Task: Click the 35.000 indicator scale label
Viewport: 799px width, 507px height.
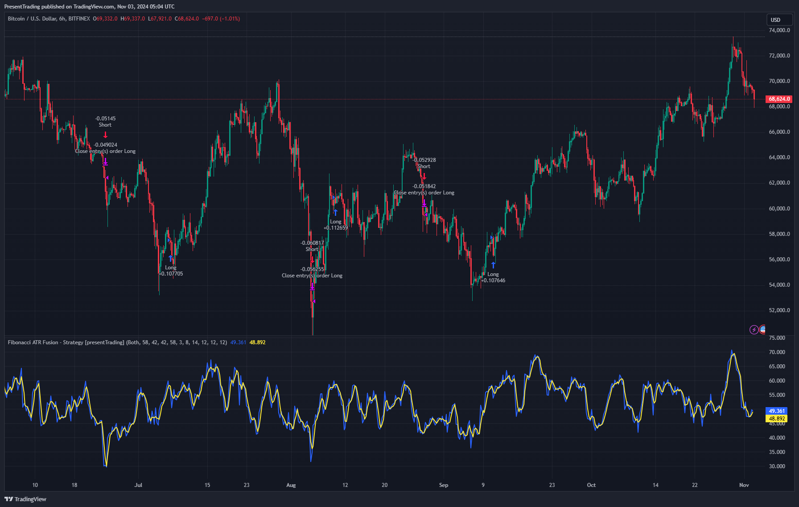Action: click(x=777, y=452)
